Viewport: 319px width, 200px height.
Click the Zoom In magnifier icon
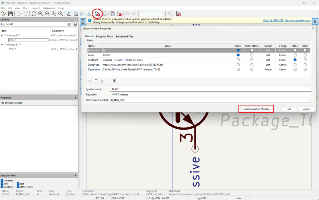tap(40, 14)
